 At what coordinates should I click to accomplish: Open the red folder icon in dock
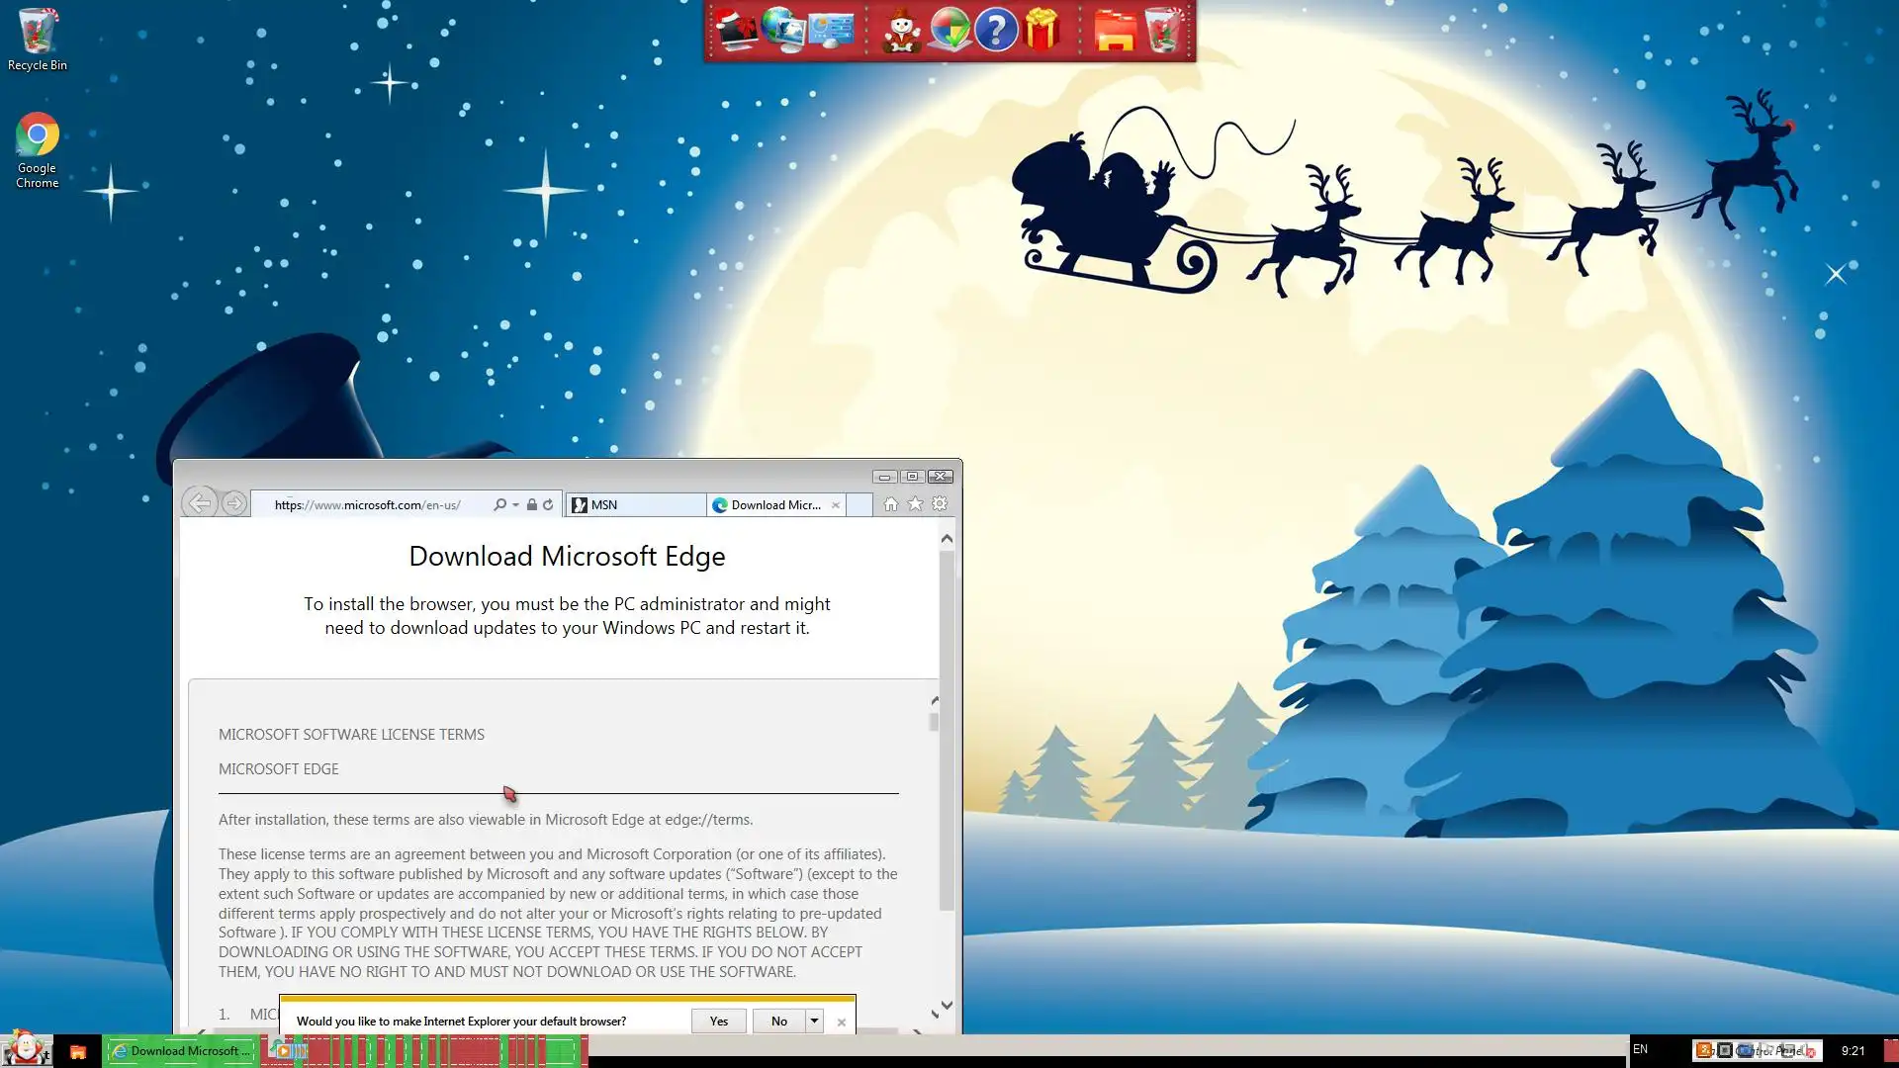[x=1115, y=31]
